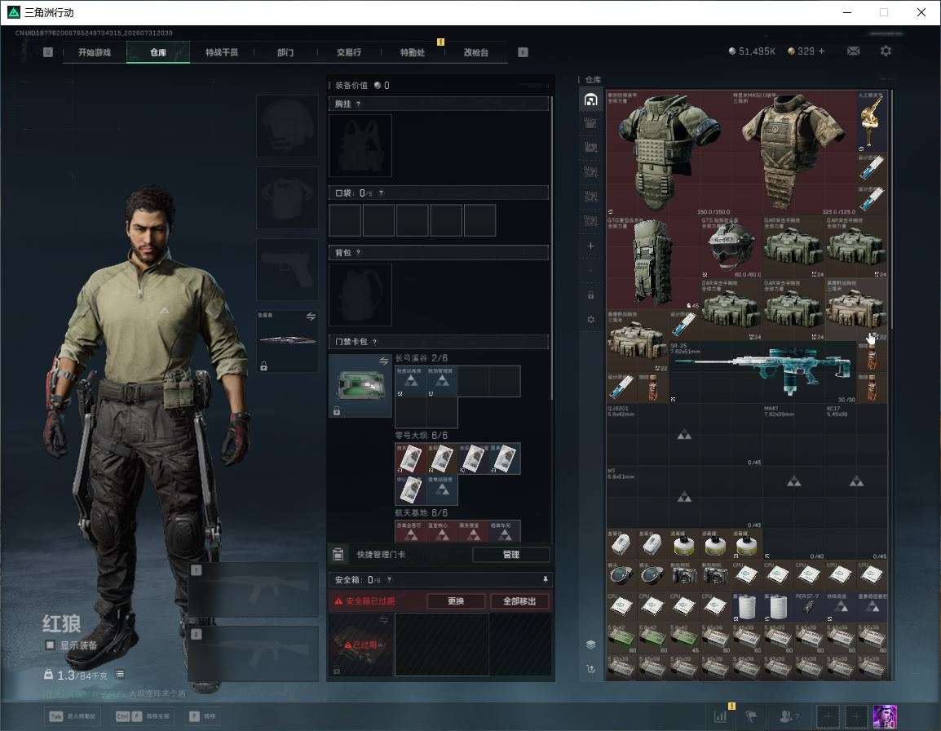This screenshot has height=731, width=941.
Task: Click the empty helmet equipment slot
Action: point(287,126)
